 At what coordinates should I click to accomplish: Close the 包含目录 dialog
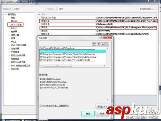pyautogui.click(x=108, y=37)
